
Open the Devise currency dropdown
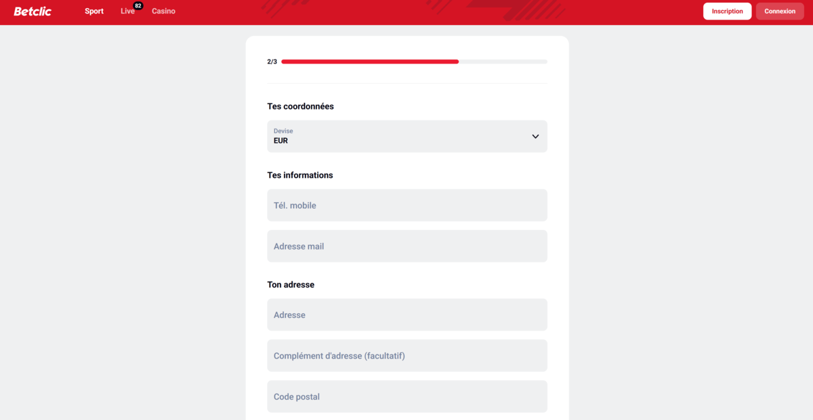pos(406,137)
